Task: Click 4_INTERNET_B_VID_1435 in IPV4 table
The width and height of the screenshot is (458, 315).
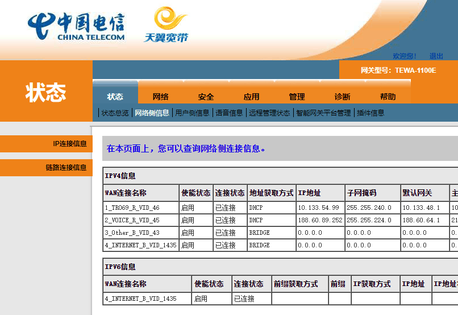Action: [x=140, y=245]
